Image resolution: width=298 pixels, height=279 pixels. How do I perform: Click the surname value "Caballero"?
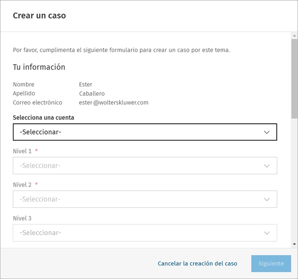click(92, 93)
